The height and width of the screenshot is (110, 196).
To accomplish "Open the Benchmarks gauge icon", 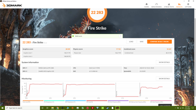I will coord(156,4).
